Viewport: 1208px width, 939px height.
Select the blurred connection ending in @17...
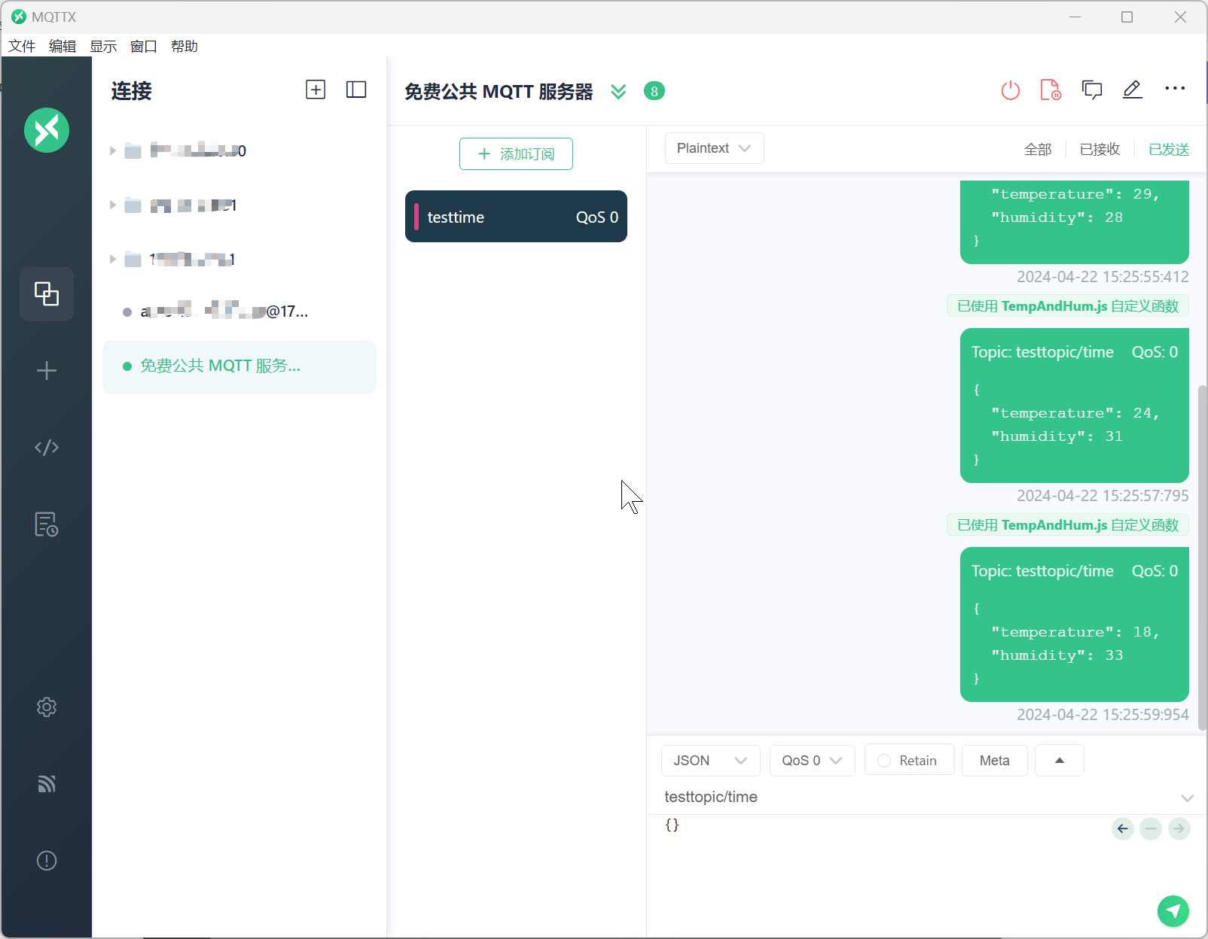click(x=239, y=311)
